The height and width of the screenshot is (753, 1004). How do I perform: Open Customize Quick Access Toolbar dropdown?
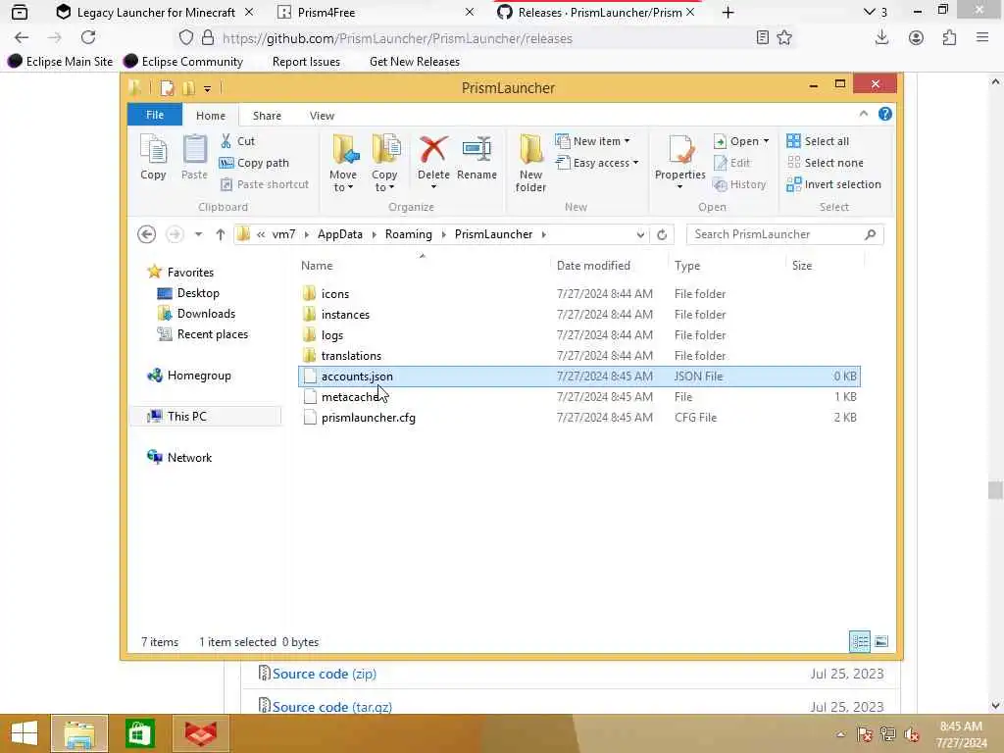point(208,88)
